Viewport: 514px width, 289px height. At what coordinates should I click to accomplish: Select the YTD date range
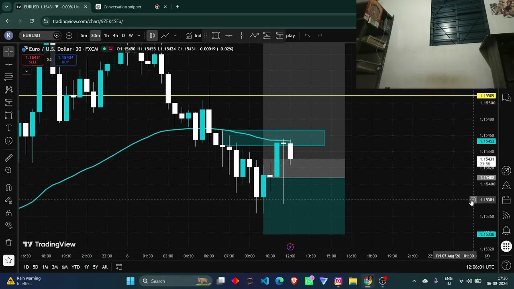(x=75, y=267)
